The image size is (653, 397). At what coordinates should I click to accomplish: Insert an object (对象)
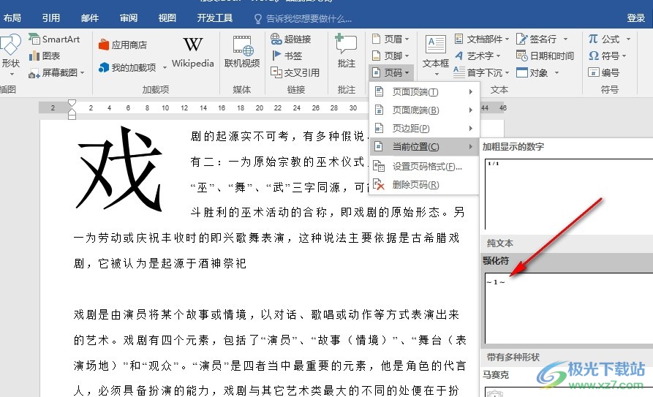532,73
